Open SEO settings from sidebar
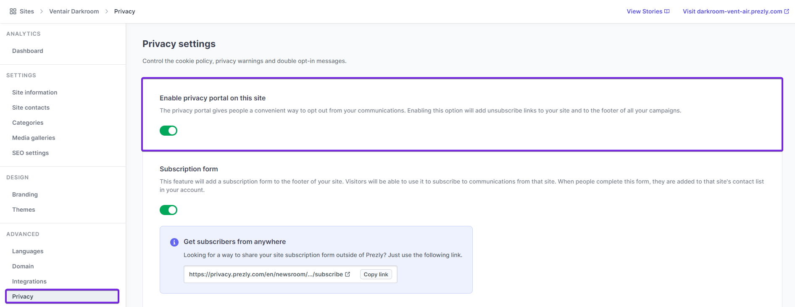The width and height of the screenshot is (795, 307). (x=31, y=153)
